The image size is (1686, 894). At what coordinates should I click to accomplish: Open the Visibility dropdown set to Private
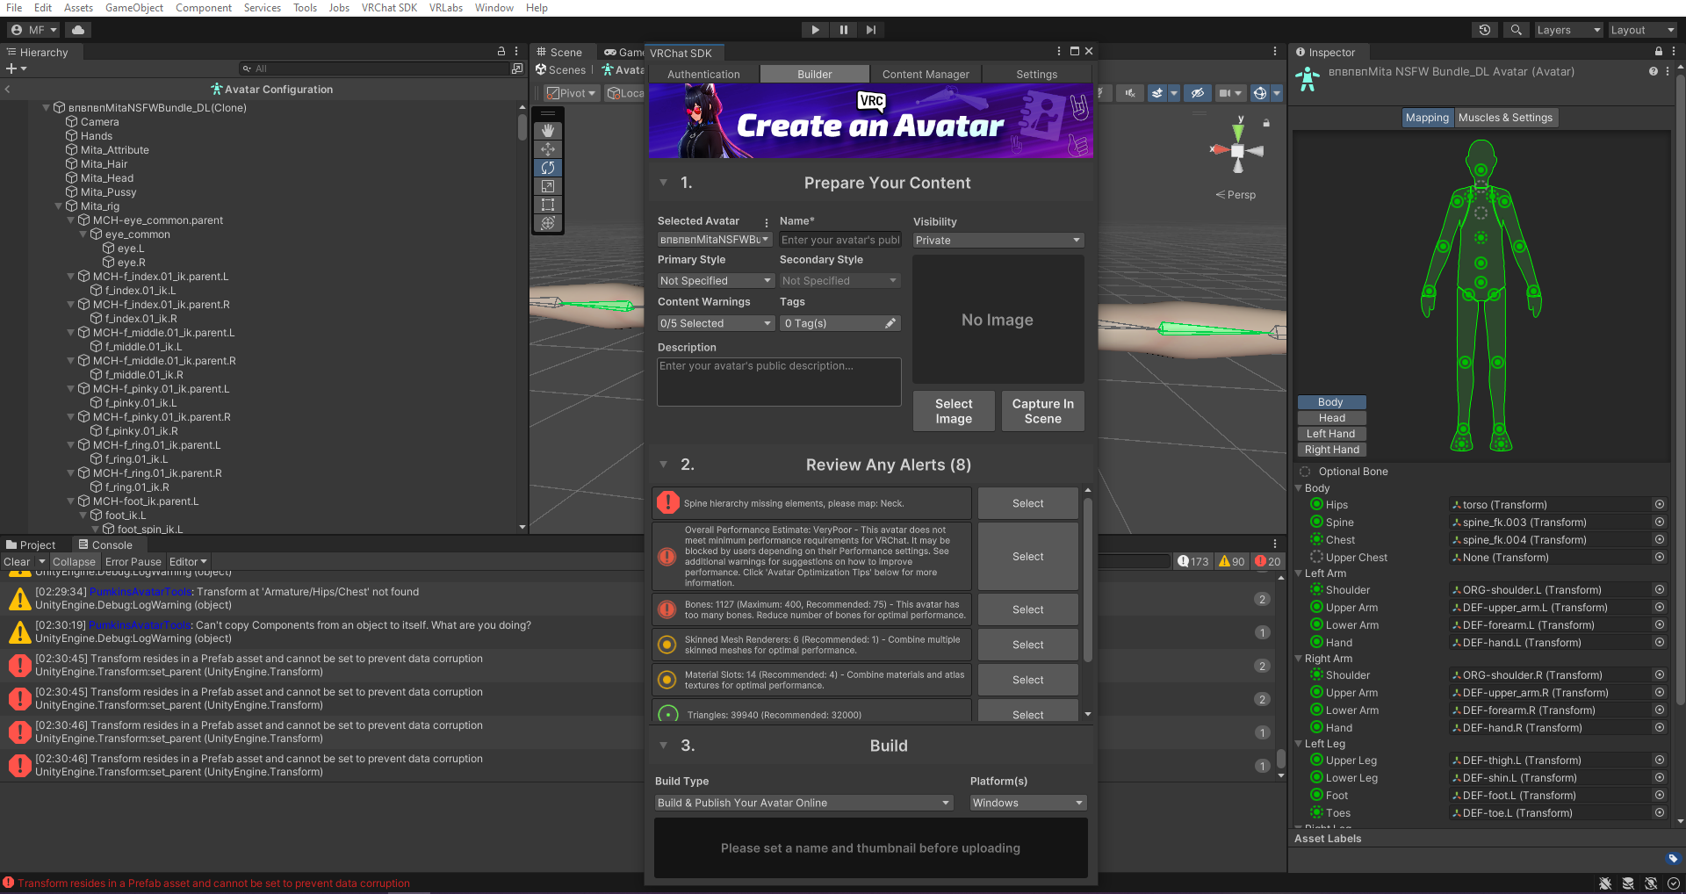(998, 241)
